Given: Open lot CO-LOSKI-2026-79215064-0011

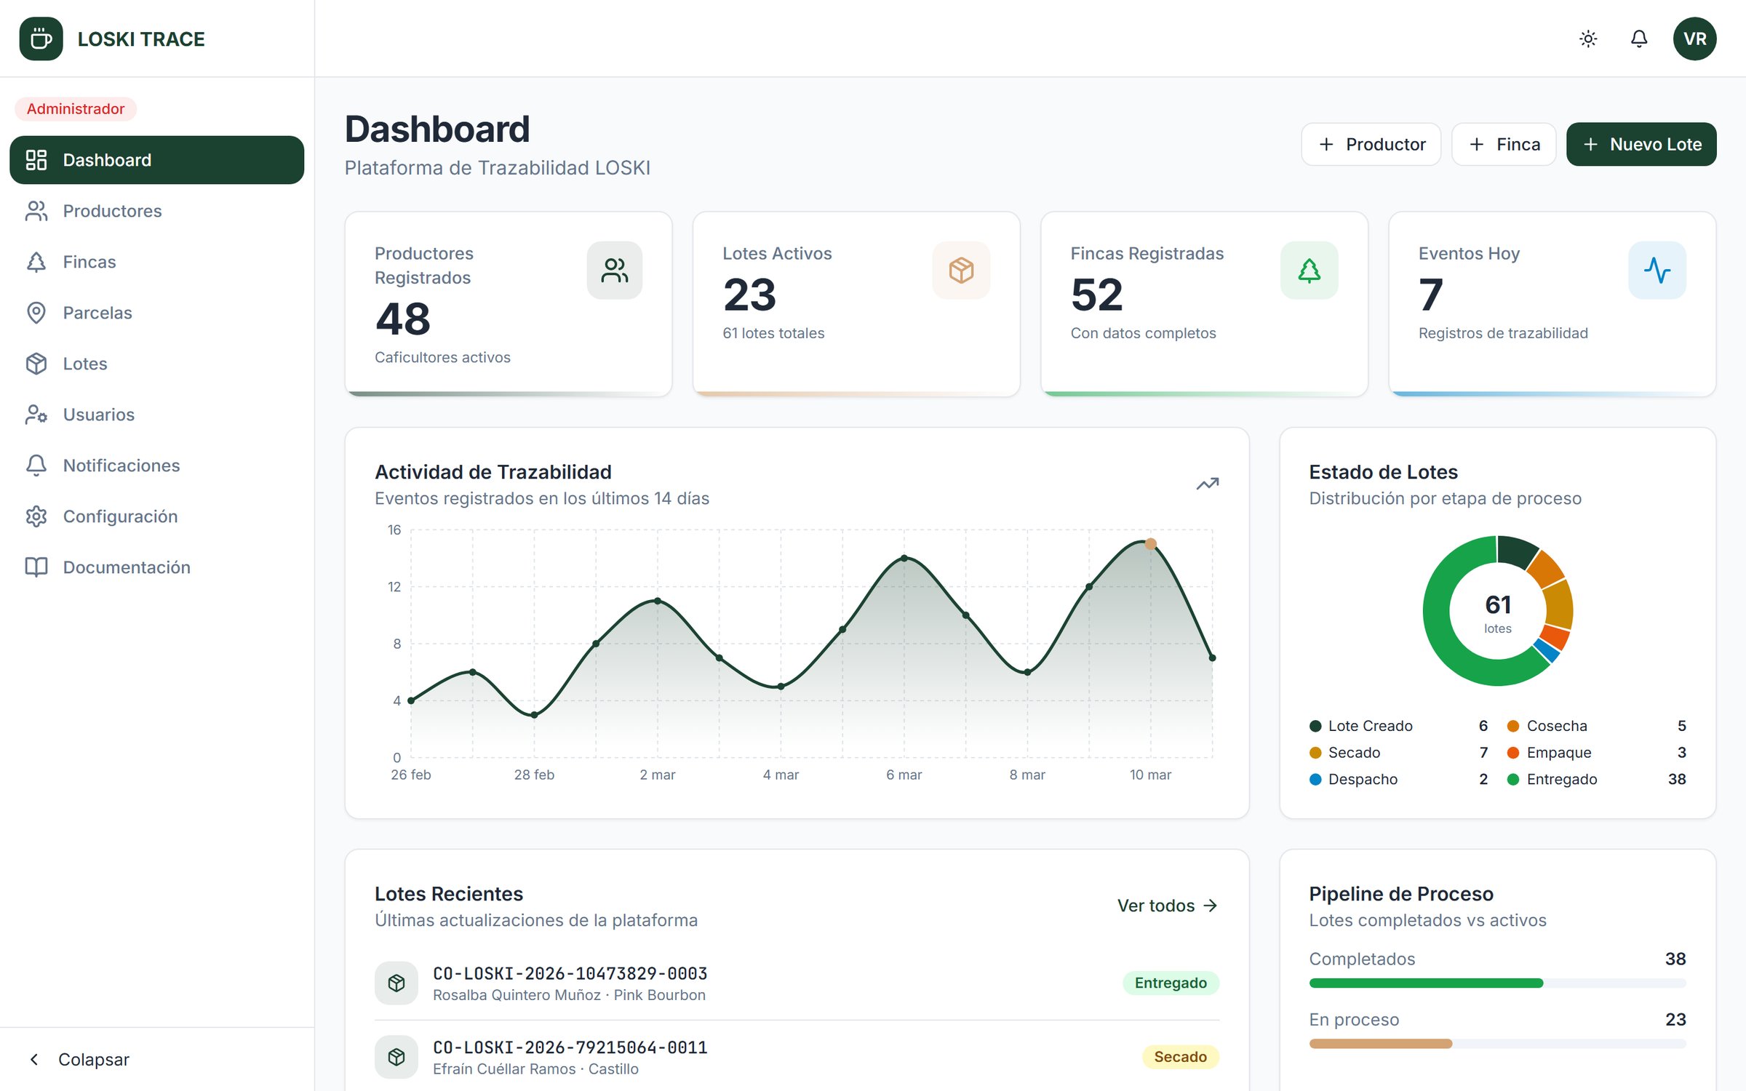Looking at the screenshot, I should point(797,1057).
